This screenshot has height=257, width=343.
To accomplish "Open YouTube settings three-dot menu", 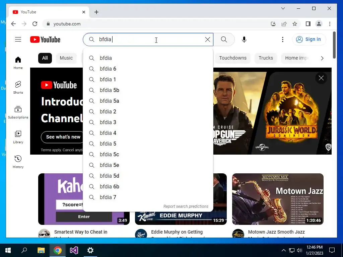I will [283, 39].
